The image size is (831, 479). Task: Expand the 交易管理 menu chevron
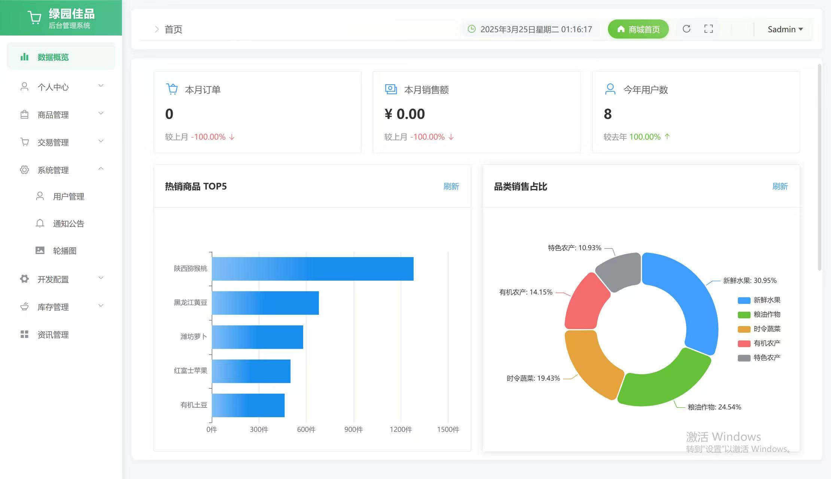(x=101, y=141)
